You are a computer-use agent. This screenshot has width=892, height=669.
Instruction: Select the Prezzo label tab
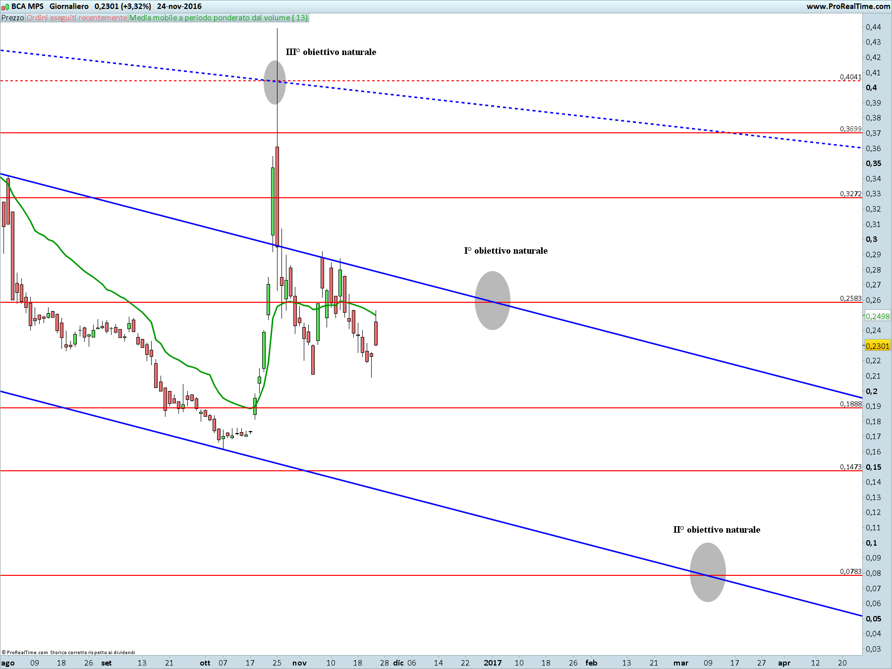point(12,18)
